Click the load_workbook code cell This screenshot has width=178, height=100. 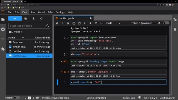pyautogui.click(x=118, y=41)
